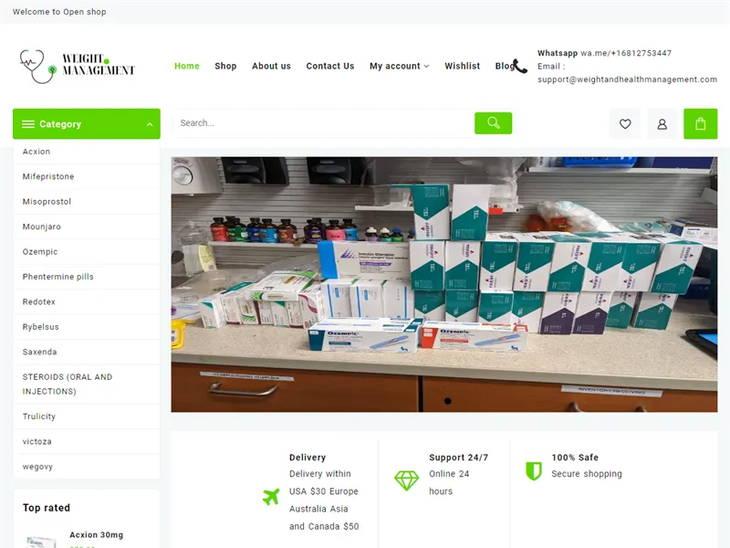The width and height of the screenshot is (730, 548).
Task: Open the wishlist heart icon
Action: click(625, 124)
